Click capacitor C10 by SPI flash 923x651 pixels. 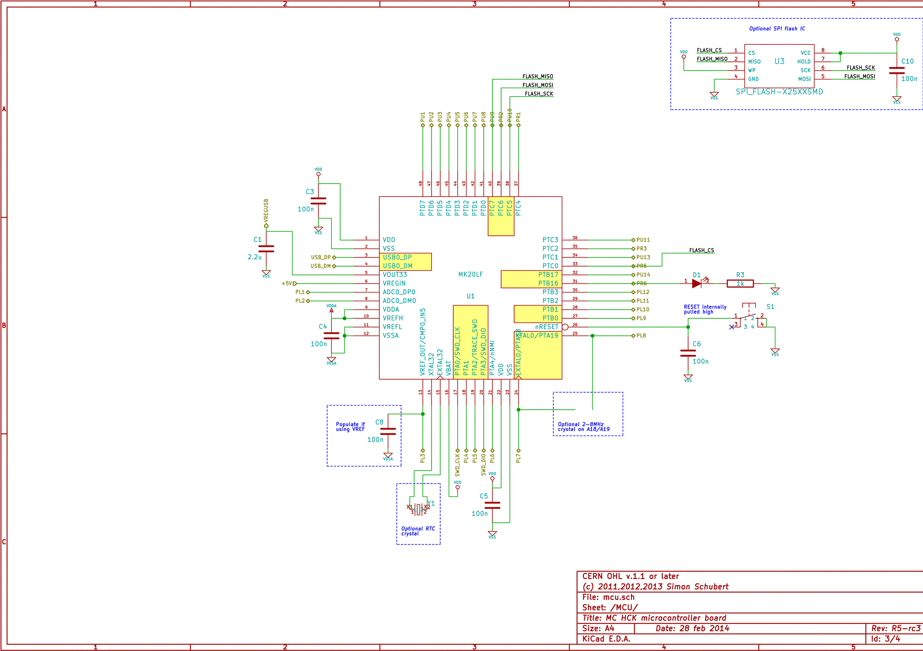[896, 70]
